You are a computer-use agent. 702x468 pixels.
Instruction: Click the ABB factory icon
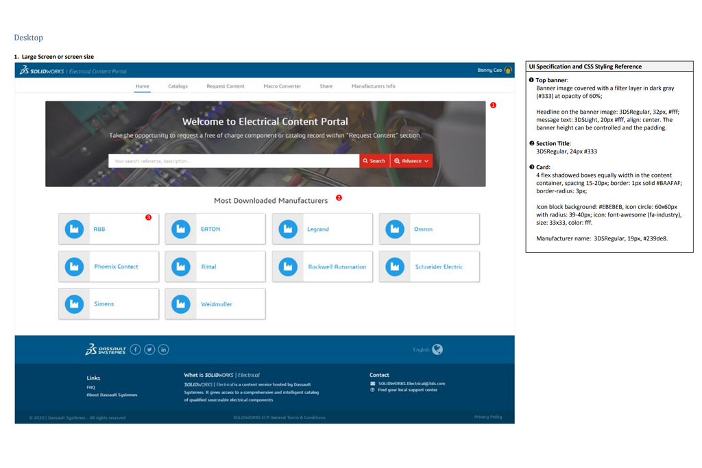[74, 229]
